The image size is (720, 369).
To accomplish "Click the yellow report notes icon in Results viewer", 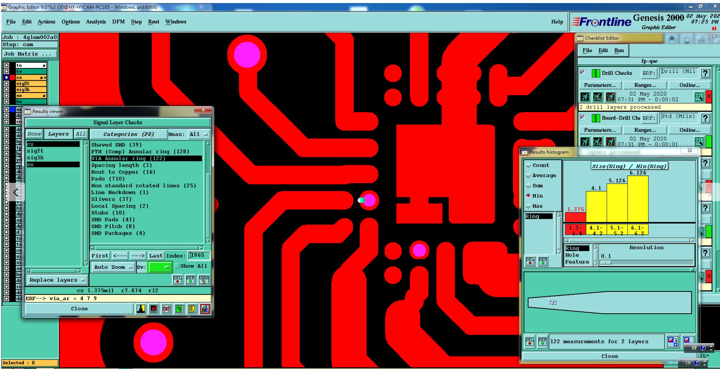I will coord(192,309).
